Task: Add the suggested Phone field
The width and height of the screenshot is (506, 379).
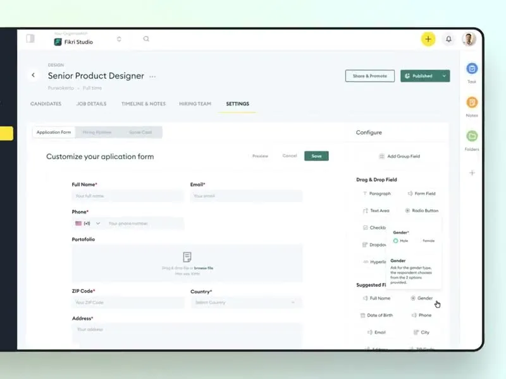Action: pos(421,315)
